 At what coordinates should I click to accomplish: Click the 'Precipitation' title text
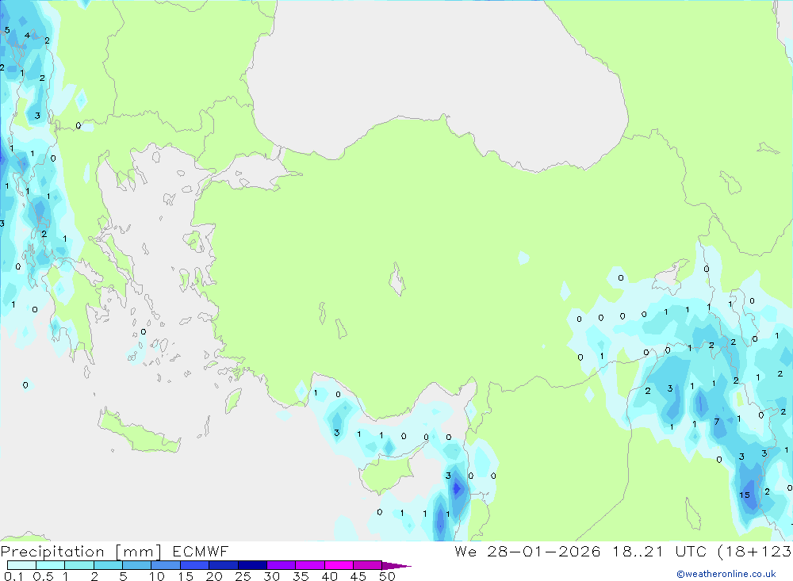(52, 552)
